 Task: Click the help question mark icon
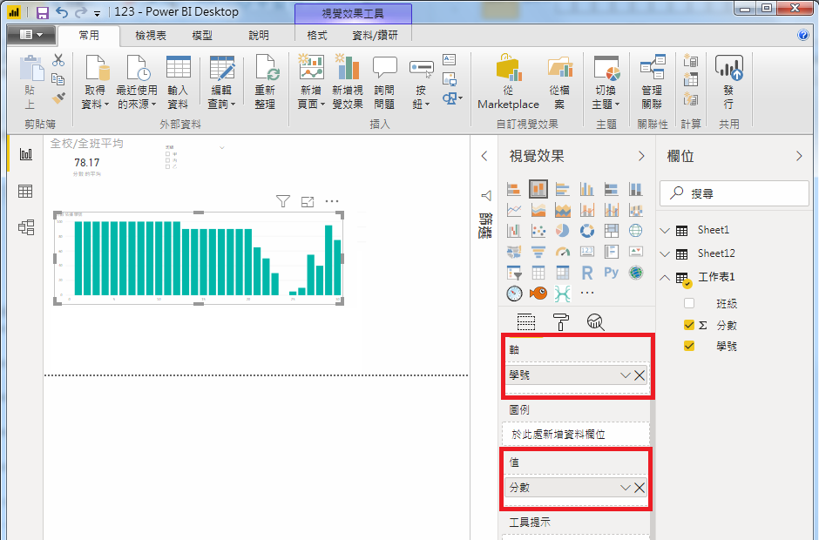pyautogui.click(x=803, y=35)
